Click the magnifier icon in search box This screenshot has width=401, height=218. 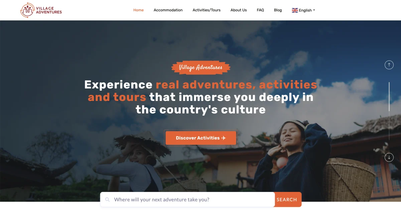[107, 200]
